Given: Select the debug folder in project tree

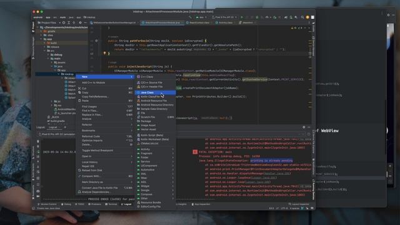Looking at the screenshot, I should [x=58, y=54].
